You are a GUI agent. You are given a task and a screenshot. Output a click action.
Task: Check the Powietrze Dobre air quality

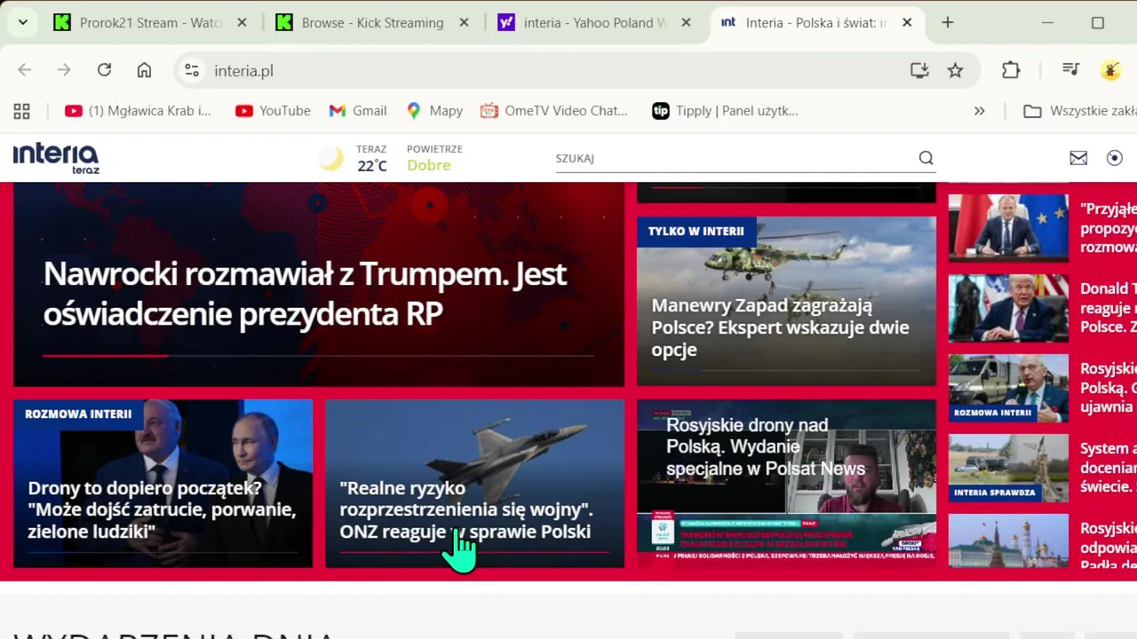(434, 158)
